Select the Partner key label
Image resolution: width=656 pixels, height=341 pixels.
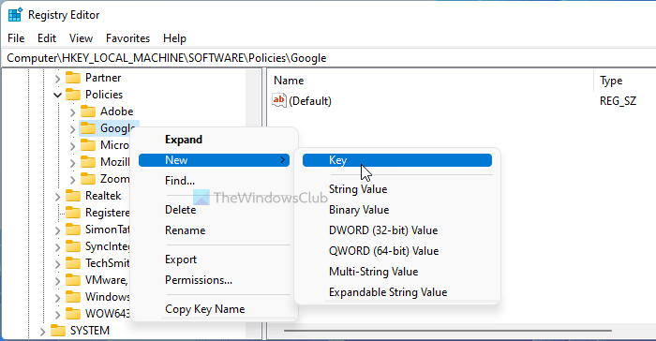(x=103, y=78)
